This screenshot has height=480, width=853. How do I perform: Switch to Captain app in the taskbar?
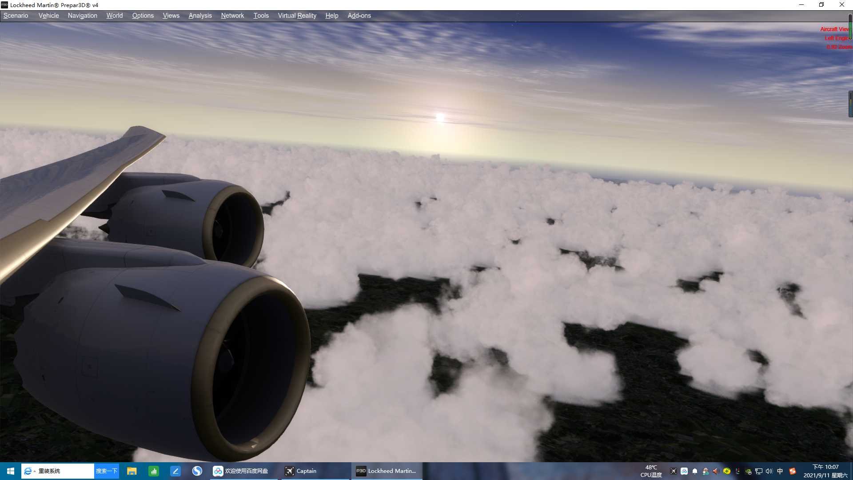pos(301,471)
